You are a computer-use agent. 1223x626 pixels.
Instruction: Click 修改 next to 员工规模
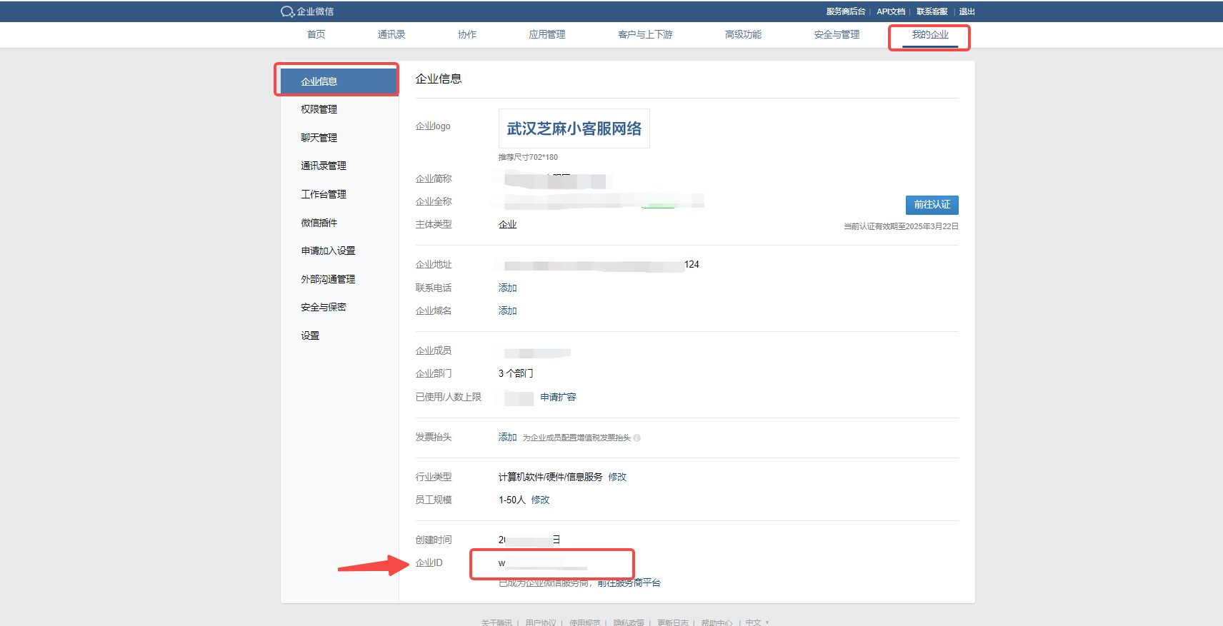click(x=541, y=500)
